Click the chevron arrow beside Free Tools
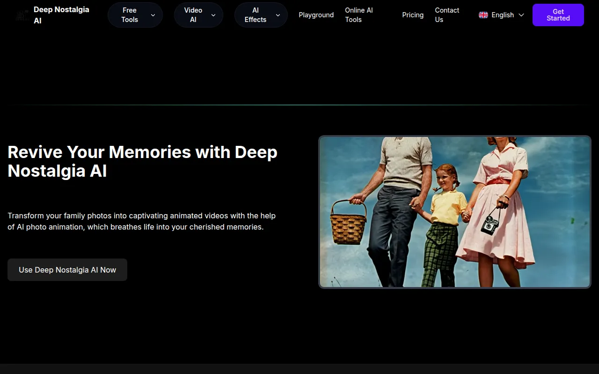599x374 pixels. pyautogui.click(x=153, y=15)
